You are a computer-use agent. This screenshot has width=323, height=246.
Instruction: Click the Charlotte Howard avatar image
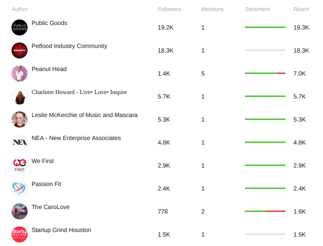click(20, 96)
